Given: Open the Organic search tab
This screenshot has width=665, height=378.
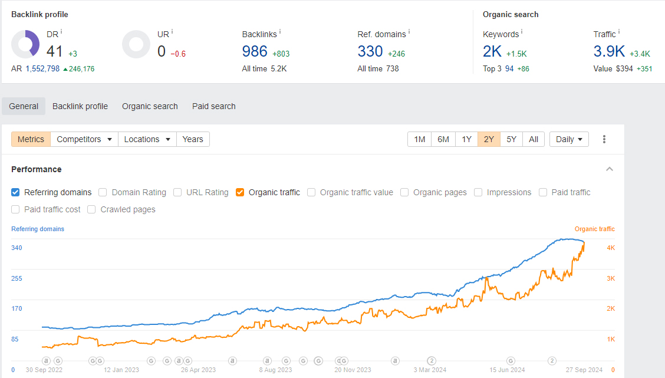Looking at the screenshot, I should (x=150, y=106).
